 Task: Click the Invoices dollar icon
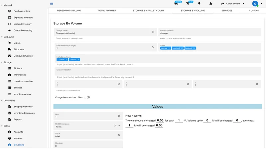pos(10,138)
